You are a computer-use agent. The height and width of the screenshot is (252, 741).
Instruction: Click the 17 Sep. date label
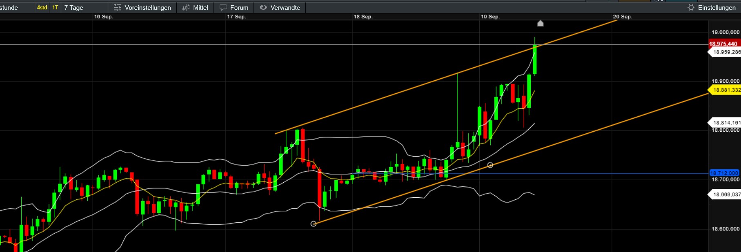(x=236, y=17)
